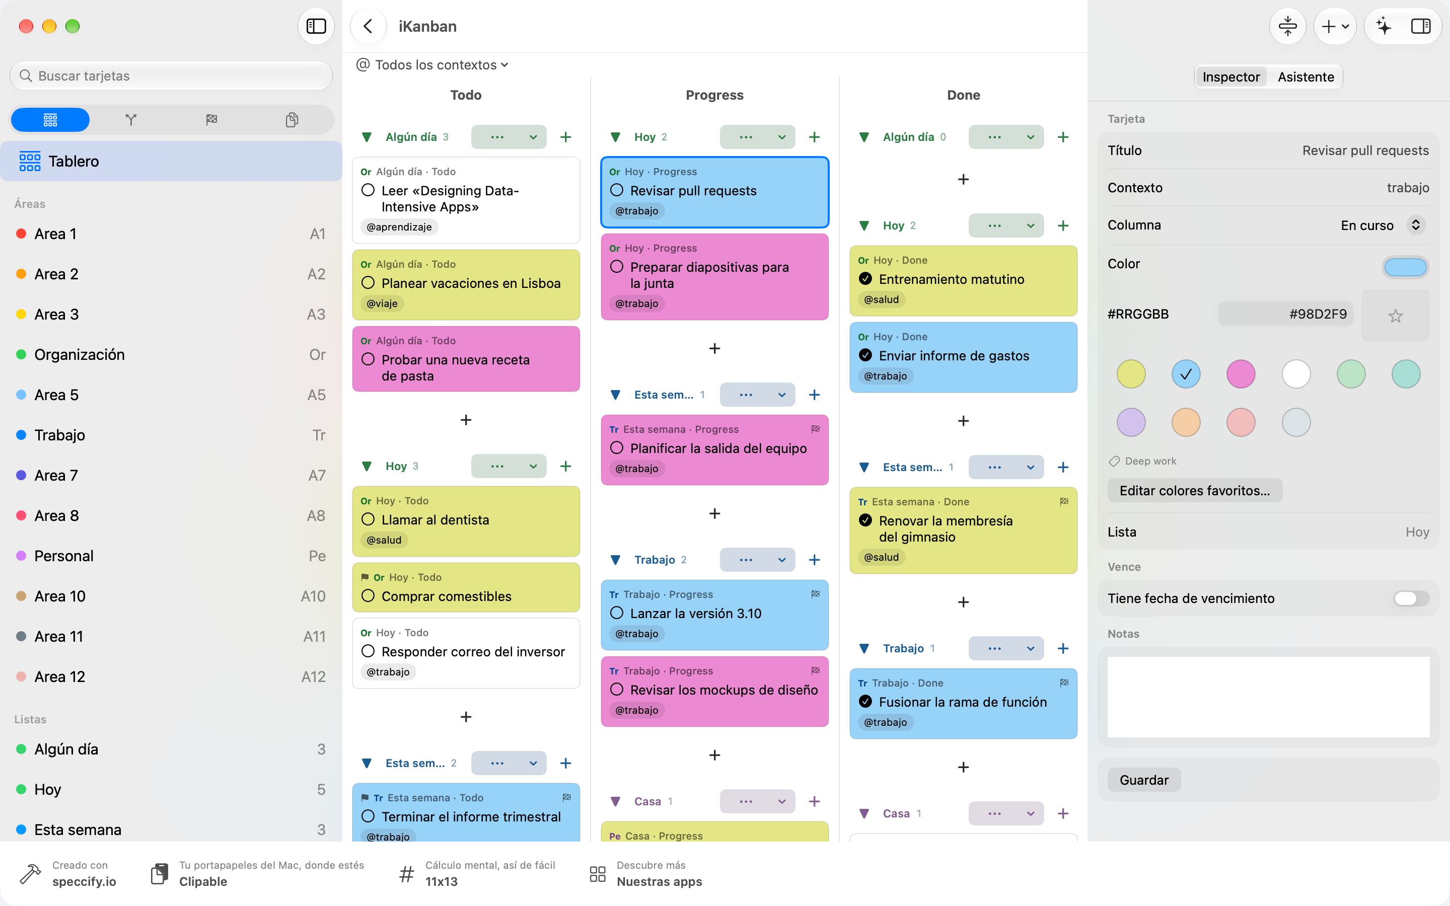This screenshot has height=906, width=1450.
Task: Click flag icon on Planificar la salida card
Action: 816,429
